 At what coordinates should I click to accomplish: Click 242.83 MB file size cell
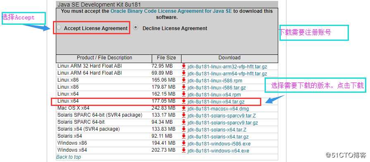[x=164, y=108]
